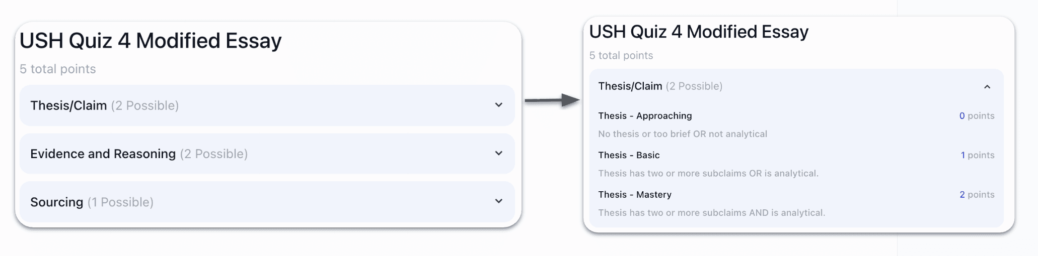
Task: Click the 2 points value
Action: 977,195
